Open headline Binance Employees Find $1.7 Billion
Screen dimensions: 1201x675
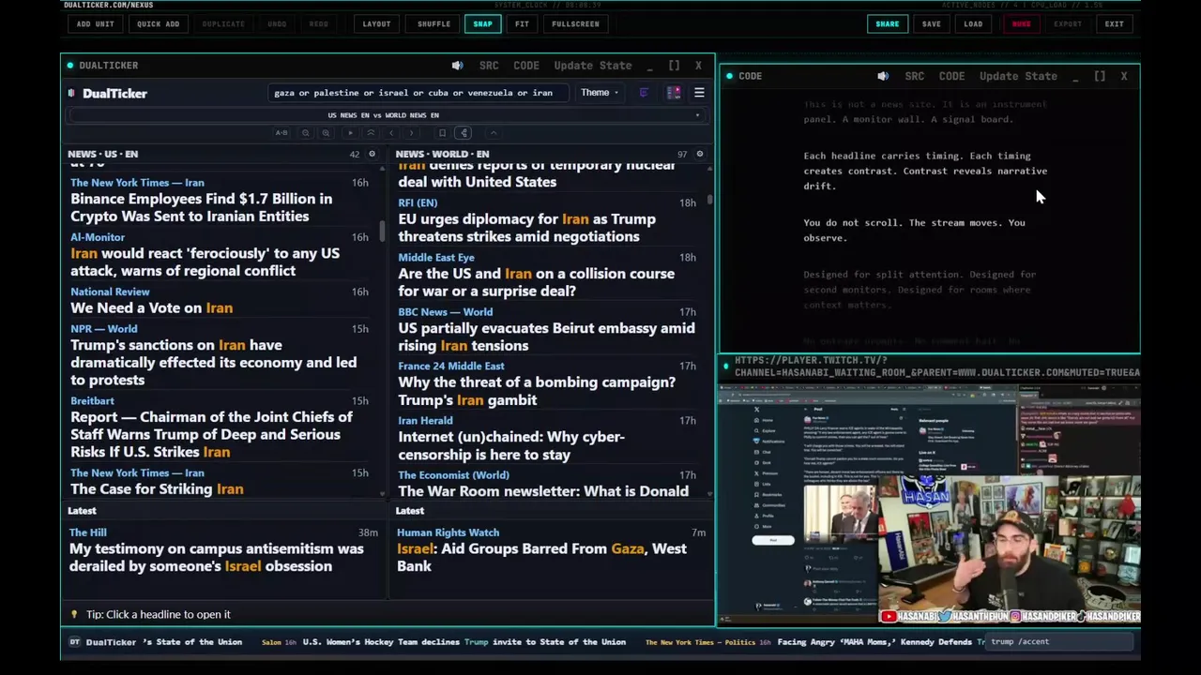[x=201, y=207]
